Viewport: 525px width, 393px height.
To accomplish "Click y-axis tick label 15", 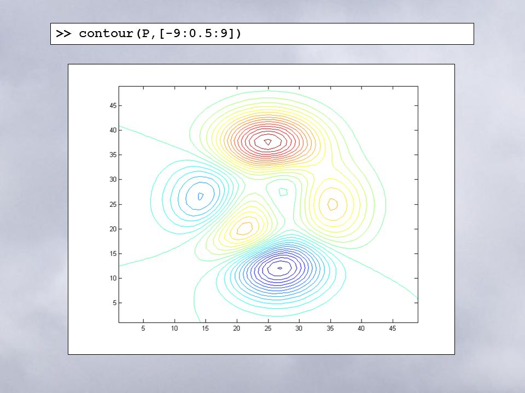I will pos(113,254).
